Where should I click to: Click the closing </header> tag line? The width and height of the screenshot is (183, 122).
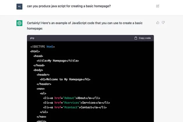click(x=44, y=84)
